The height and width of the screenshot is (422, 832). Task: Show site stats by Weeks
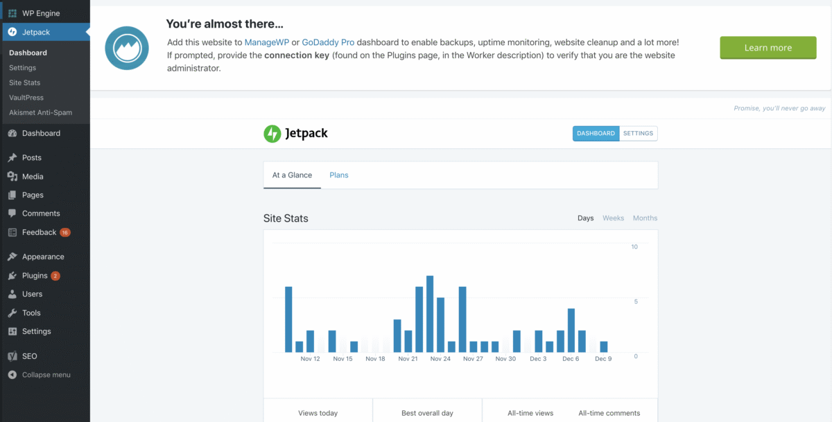[x=613, y=218]
